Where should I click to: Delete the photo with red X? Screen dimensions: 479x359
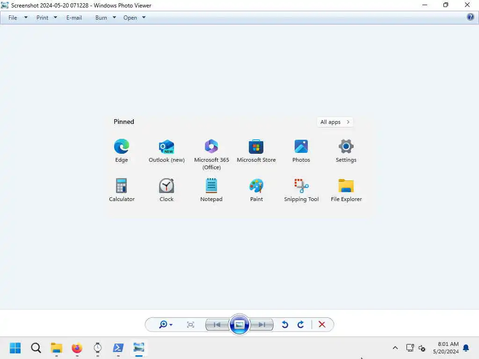point(322,324)
